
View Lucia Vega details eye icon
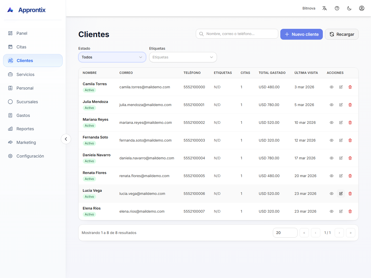(332, 194)
